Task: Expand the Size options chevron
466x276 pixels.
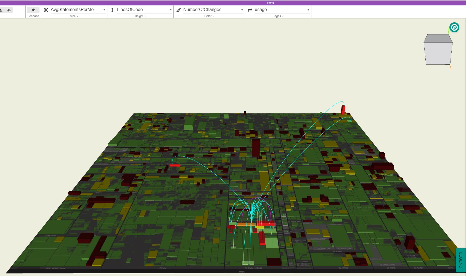Action: [x=78, y=16]
